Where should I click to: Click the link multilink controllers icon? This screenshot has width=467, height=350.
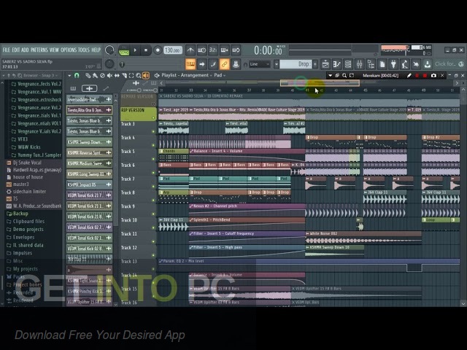224,64
